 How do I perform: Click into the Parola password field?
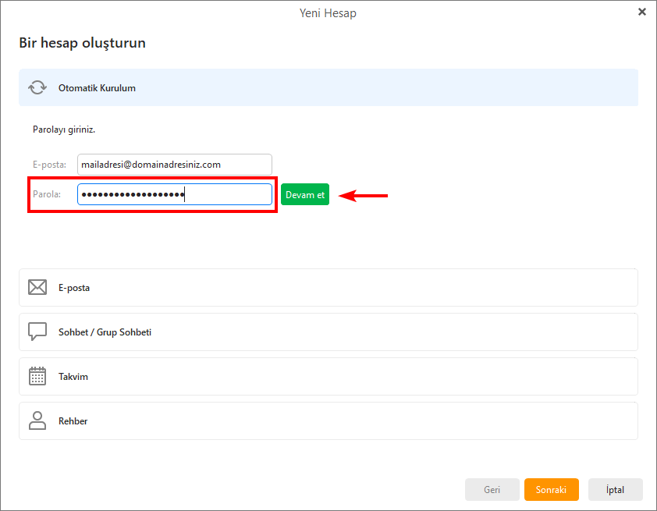[x=174, y=194]
